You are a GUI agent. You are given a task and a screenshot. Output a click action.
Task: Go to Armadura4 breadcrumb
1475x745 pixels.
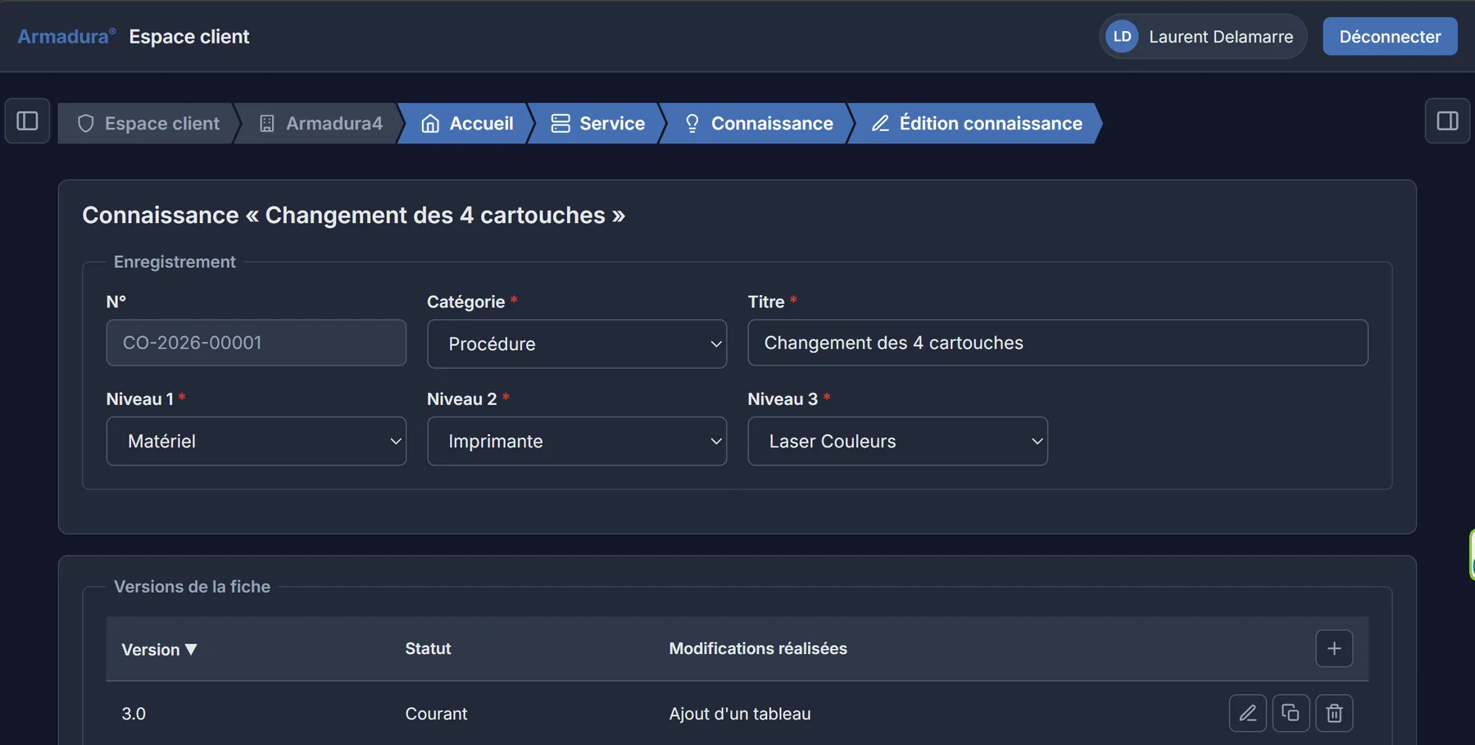click(x=320, y=123)
